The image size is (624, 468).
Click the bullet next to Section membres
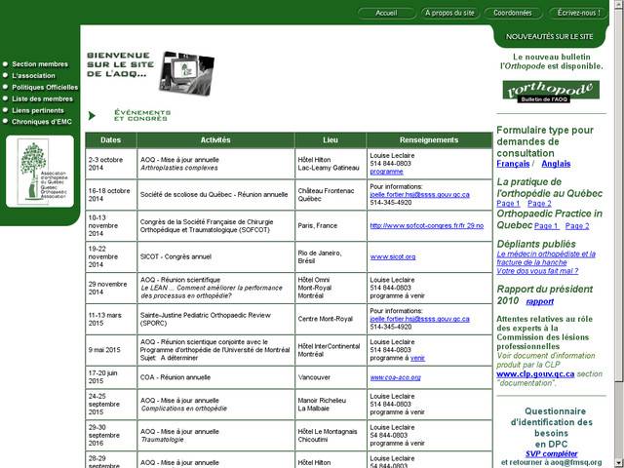pyautogui.click(x=5, y=64)
